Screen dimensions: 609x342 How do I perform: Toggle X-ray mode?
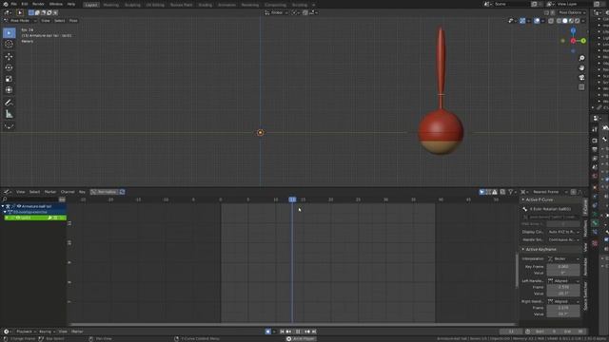coord(551,21)
